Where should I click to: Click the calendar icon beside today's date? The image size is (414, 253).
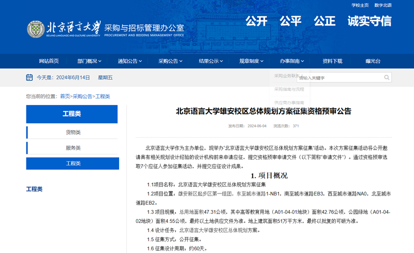(29, 78)
